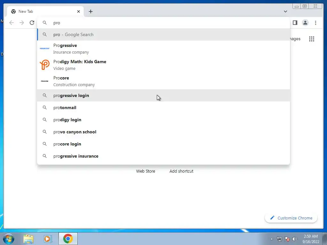This screenshot has width=327, height=245.
Task: Go back using the back arrow
Action: pyautogui.click(x=12, y=23)
